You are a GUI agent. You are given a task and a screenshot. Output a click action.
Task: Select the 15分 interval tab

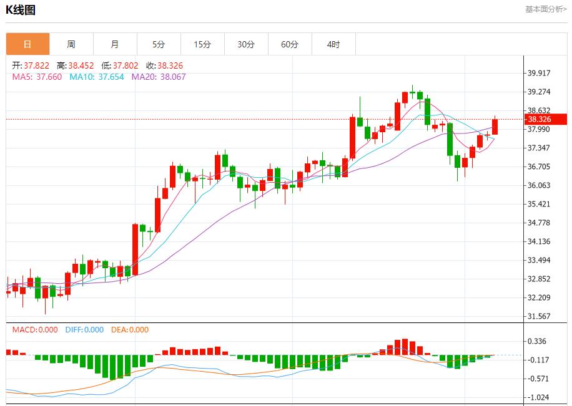pyautogui.click(x=202, y=44)
